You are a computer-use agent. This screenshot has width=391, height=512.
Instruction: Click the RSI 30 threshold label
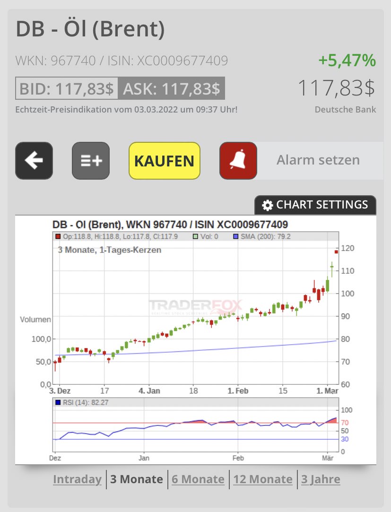tap(345, 439)
